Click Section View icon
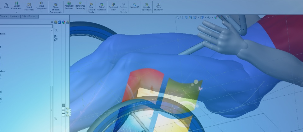 pyautogui.click(x=191, y=17)
